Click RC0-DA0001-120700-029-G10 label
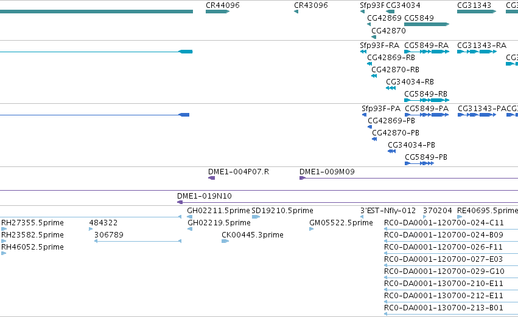Screen dimensions: 518x317 444,271
